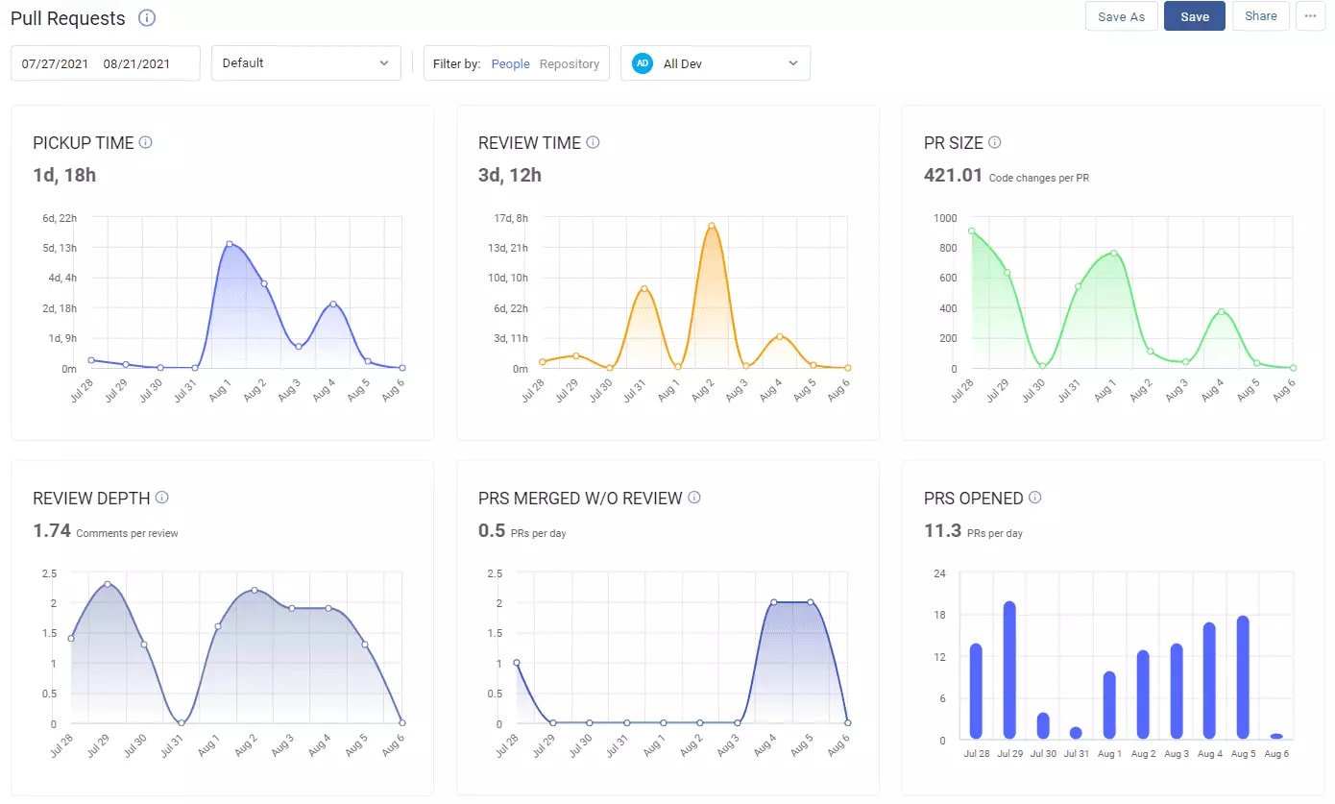Screen dimensions: 1335x804
Task: Click the AD avatar in the team selector
Action: (642, 62)
